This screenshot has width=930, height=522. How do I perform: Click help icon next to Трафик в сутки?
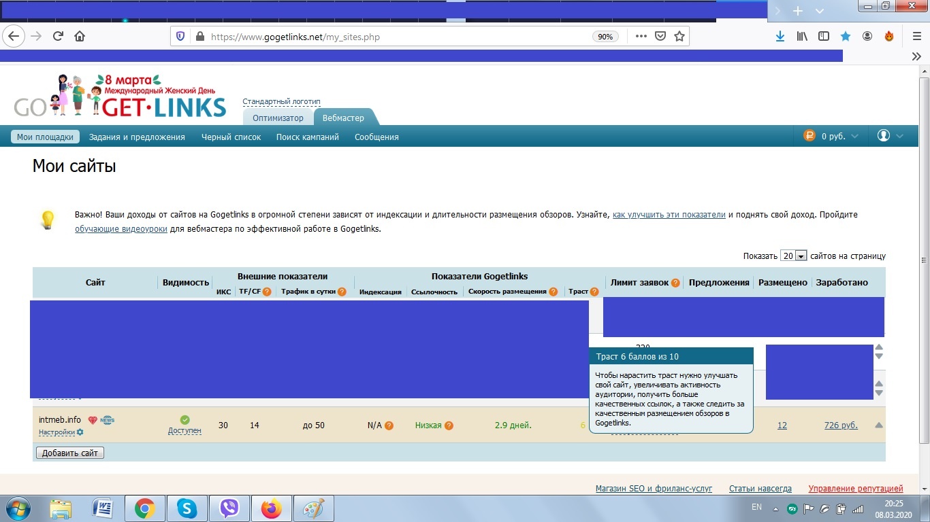tap(342, 292)
